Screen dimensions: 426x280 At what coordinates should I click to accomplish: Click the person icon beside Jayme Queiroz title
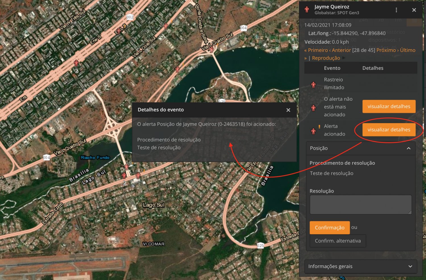click(307, 10)
